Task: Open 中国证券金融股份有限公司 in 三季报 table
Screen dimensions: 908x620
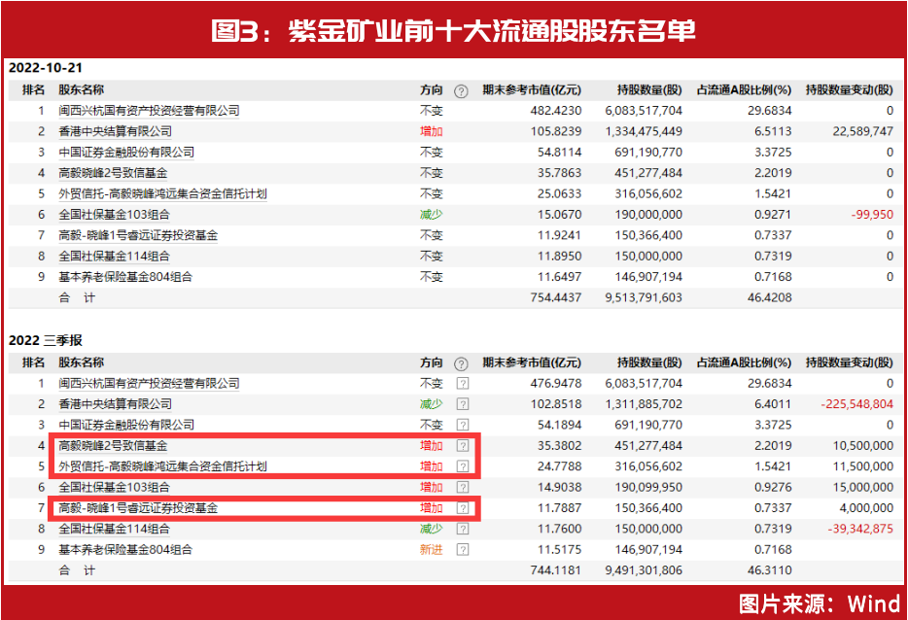Action: [126, 425]
